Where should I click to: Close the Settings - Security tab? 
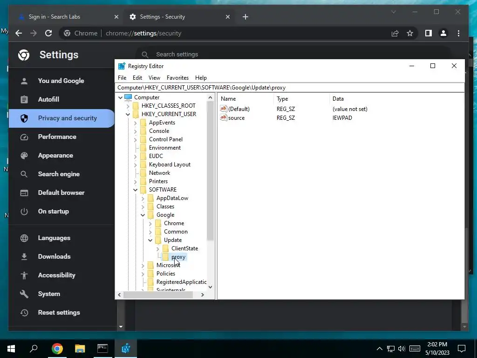pyautogui.click(x=227, y=17)
